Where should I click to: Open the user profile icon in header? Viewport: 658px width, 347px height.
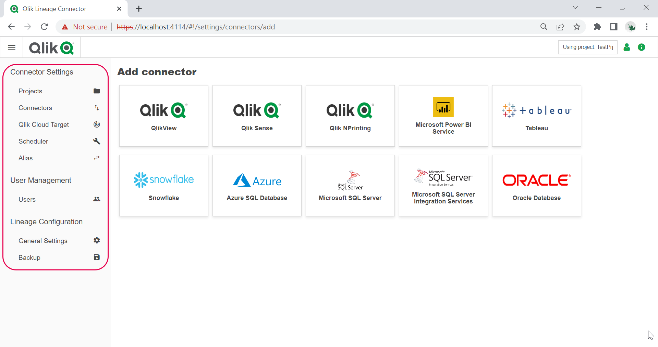(627, 47)
